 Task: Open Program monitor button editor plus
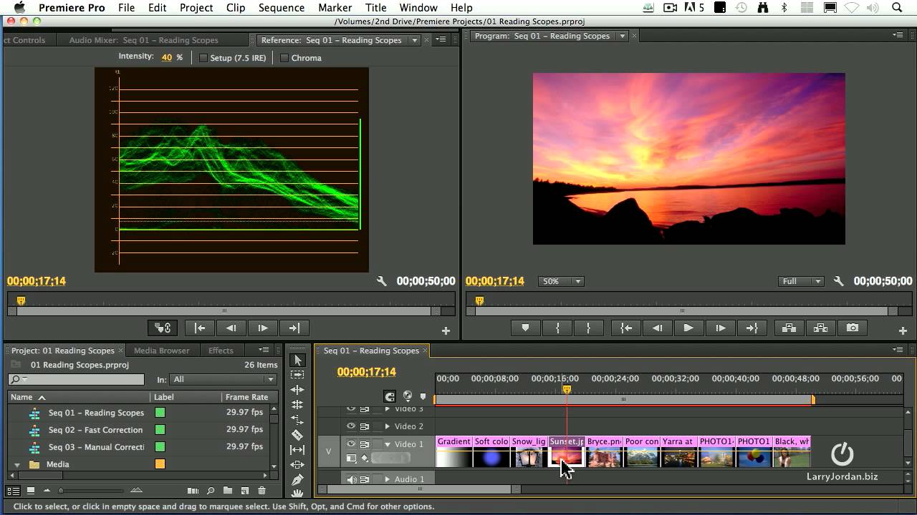[903, 330]
